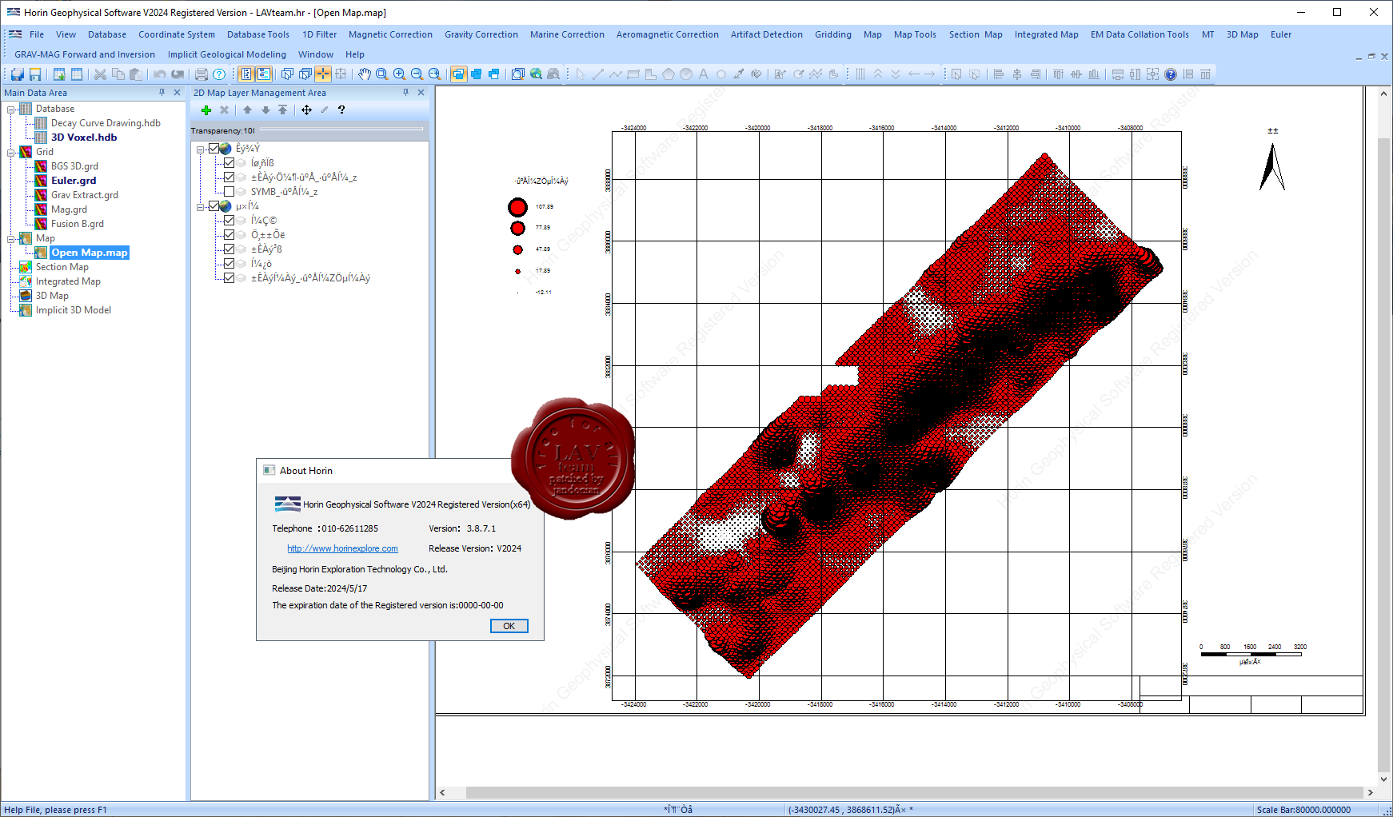Click the globe search toolbar icon
The height and width of the screenshot is (817, 1393).
536,74
